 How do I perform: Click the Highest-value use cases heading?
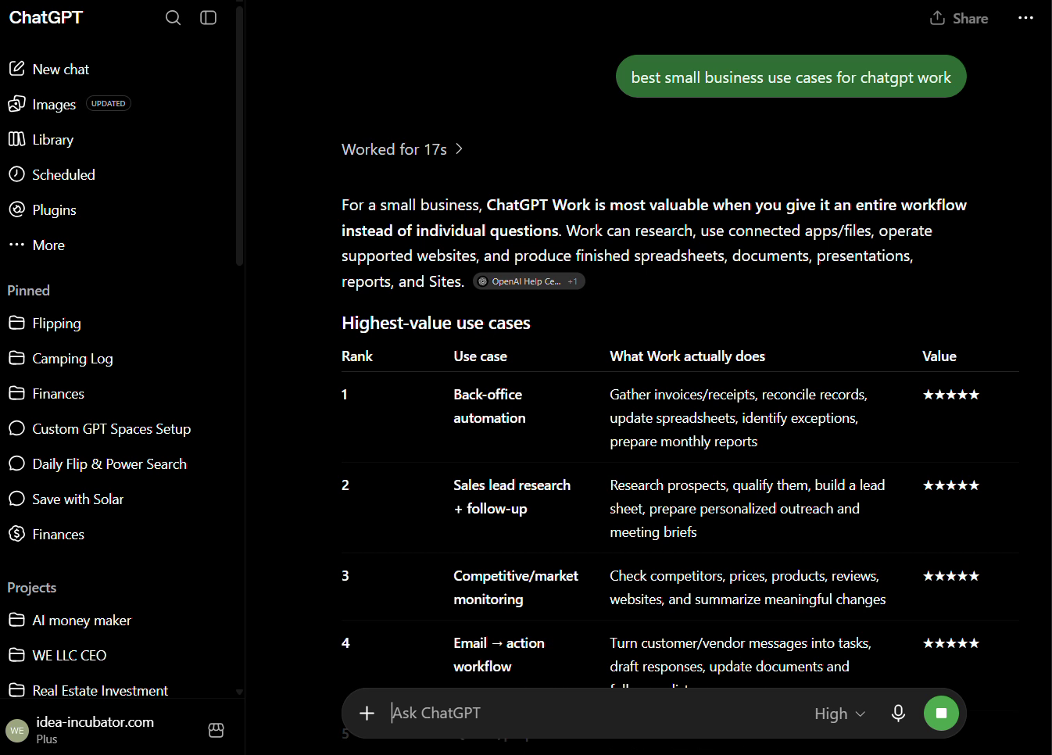[x=436, y=323]
